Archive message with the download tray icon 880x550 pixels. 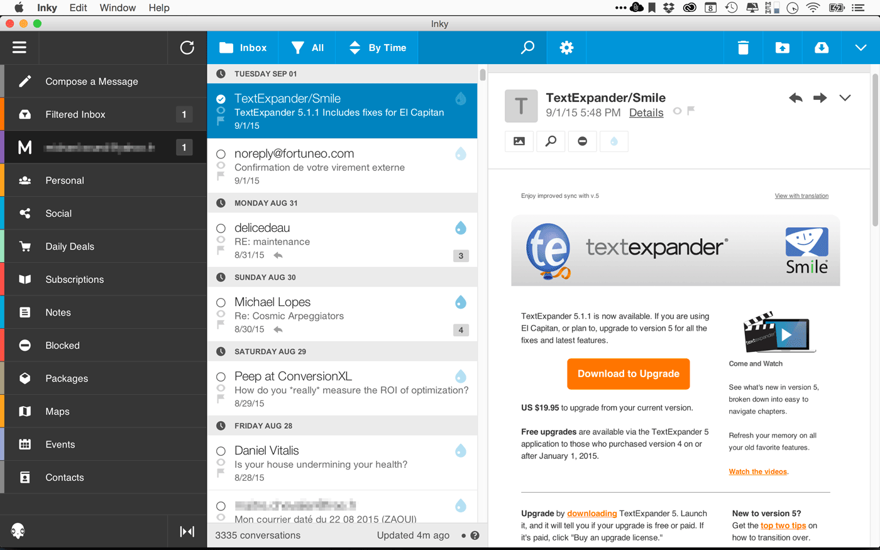(x=822, y=48)
